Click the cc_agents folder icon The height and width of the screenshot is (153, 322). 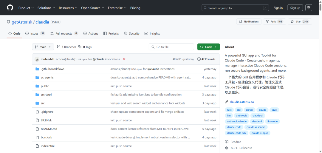(x=37, y=78)
